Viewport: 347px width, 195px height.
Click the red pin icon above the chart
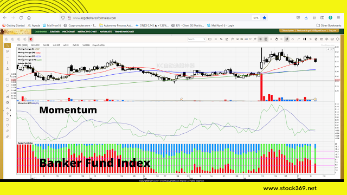tap(31, 39)
